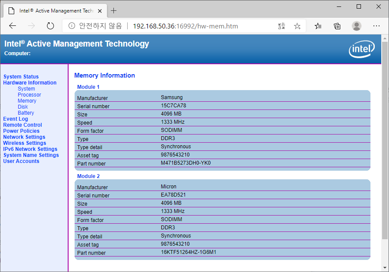The height and width of the screenshot is (272, 389).
Task: Open the Event Log page
Action: click(x=16, y=119)
